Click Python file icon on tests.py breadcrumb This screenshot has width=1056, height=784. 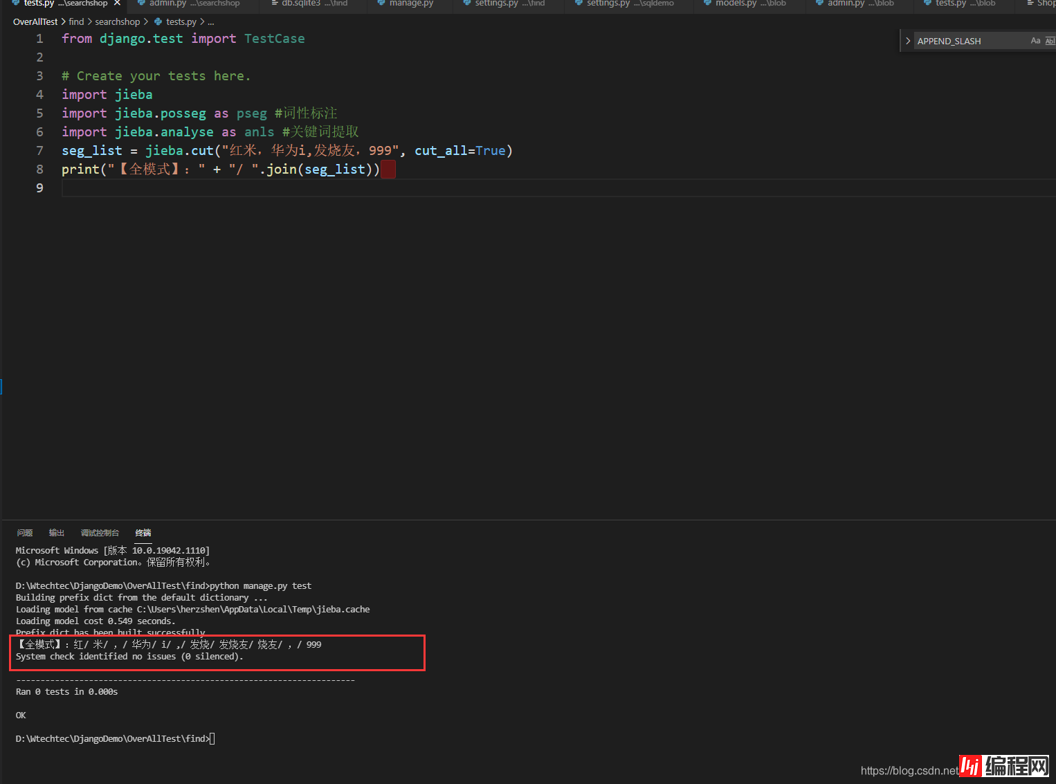coord(158,22)
